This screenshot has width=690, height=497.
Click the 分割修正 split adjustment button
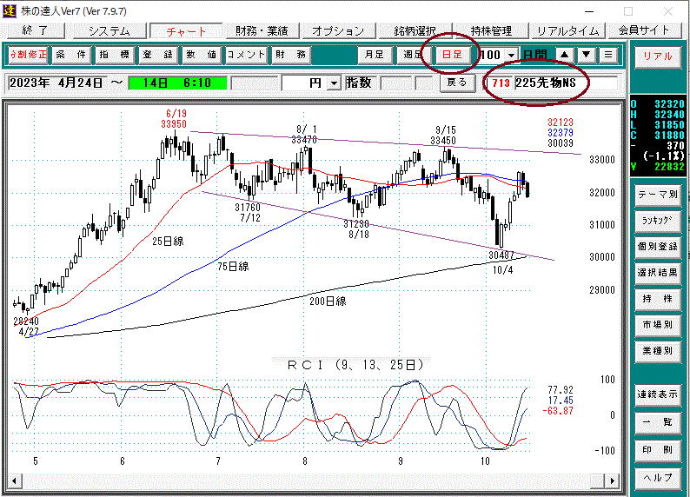[x=29, y=54]
